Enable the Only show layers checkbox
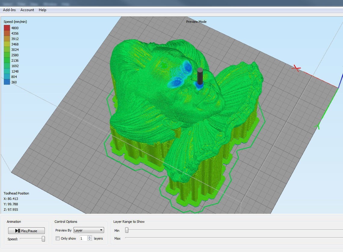Viewport: 343px width, 252px height. (x=57, y=238)
